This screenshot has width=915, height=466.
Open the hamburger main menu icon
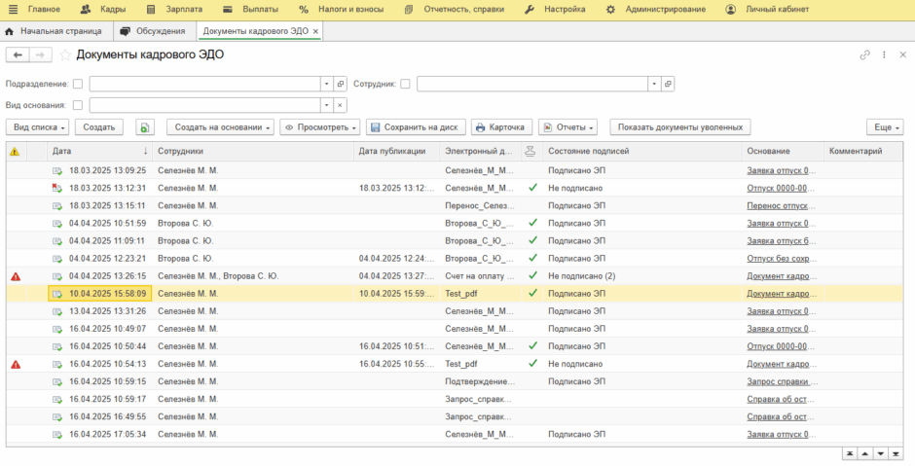pyautogui.click(x=13, y=10)
